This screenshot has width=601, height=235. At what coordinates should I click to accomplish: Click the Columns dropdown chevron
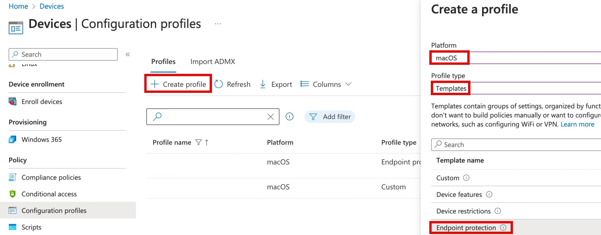pyautogui.click(x=348, y=84)
